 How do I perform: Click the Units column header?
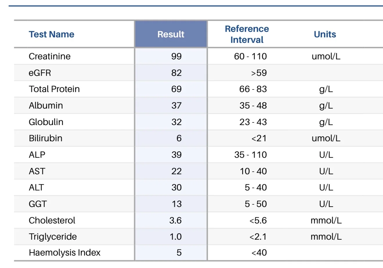click(x=325, y=34)
